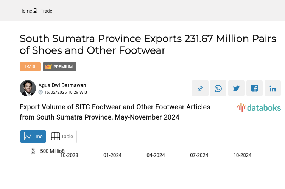The height and width of the screenshot is (189, 285).
Task: Share the article on LinkedIn
Action: click(x=273, y=88)
